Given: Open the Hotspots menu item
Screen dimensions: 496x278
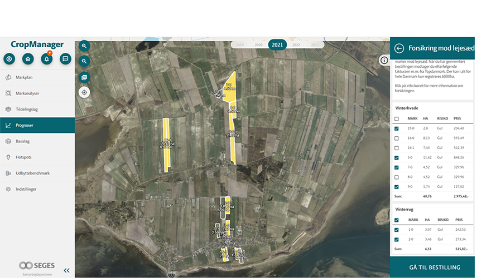Looking at the screenshot, I should pyautogui.click(x=37, y=157).
